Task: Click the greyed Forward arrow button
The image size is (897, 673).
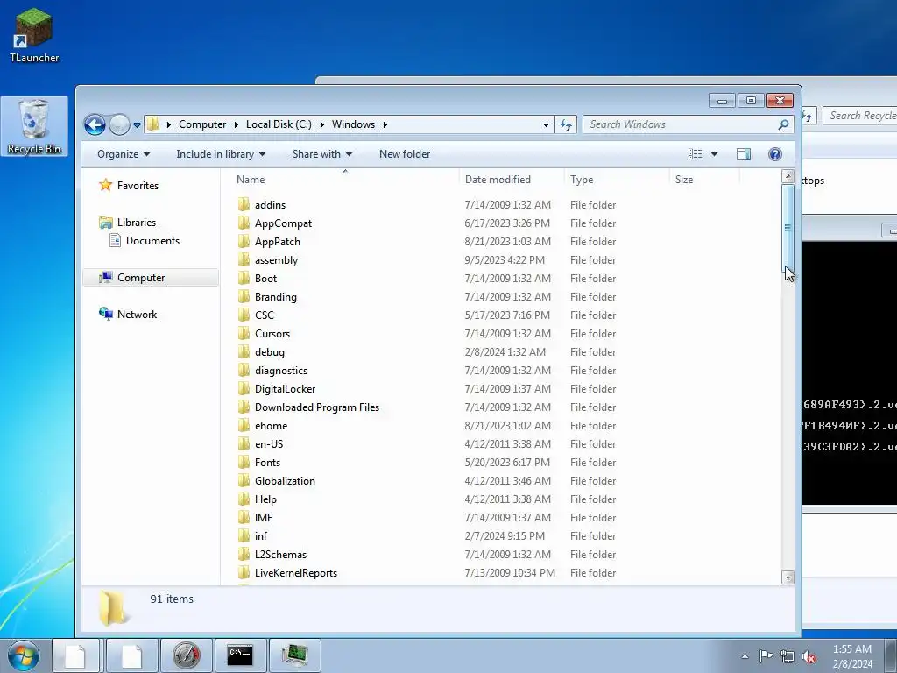Action: (119, 124)
